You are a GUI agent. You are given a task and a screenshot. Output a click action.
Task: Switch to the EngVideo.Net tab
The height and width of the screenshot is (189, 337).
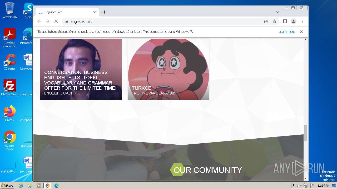click(x=67, y=12)
